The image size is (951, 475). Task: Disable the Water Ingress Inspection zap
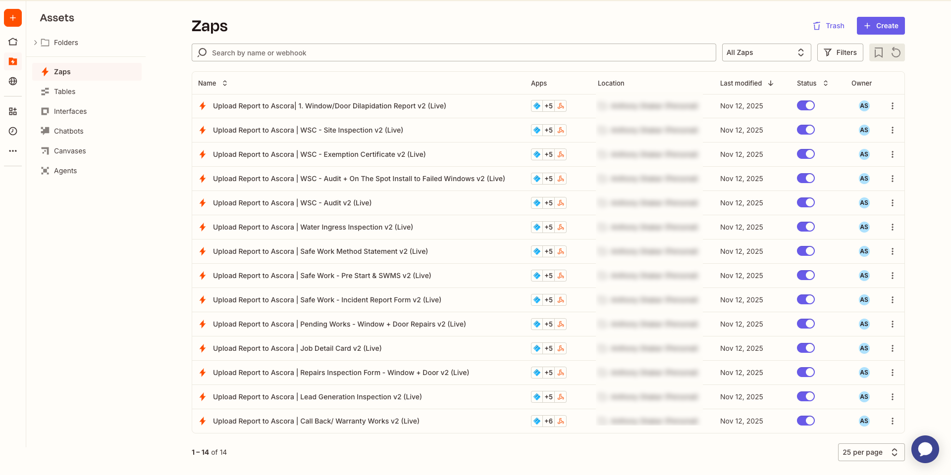(x=805, y=227)
